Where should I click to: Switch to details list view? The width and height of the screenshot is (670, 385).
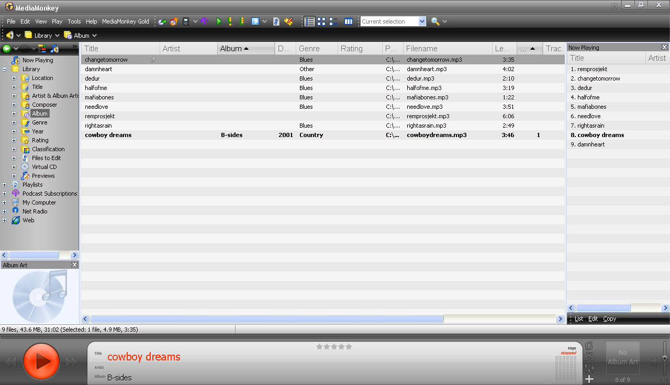click(310, 21)
